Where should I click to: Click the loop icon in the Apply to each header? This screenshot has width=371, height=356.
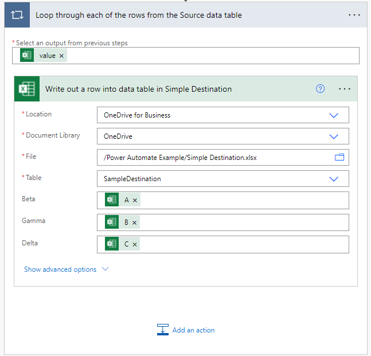pyautogui.click(x=17, y=15)
